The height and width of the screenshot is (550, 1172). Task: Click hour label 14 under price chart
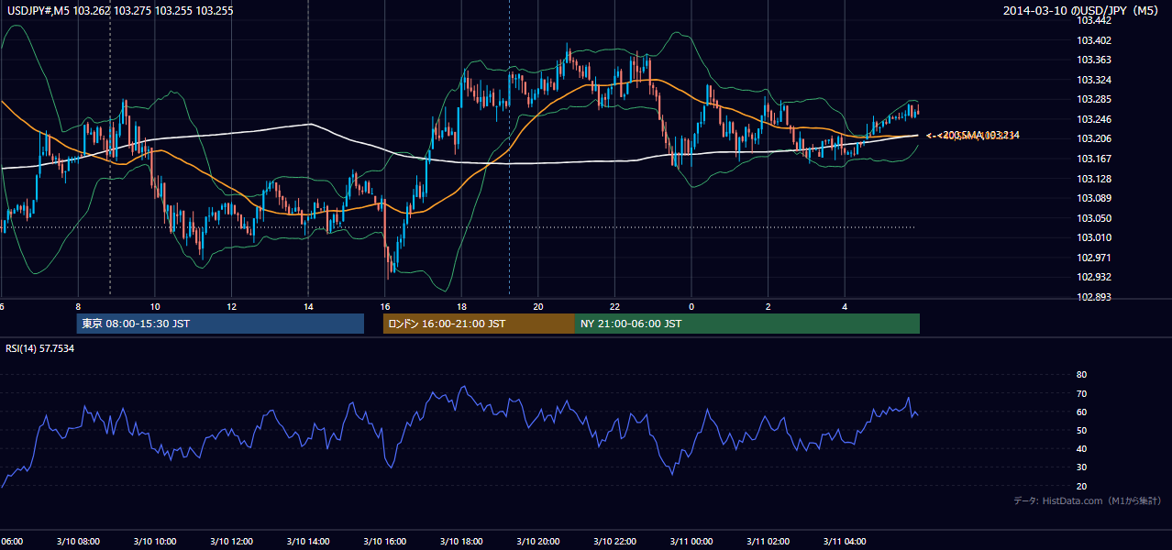[x=308, y=306]
